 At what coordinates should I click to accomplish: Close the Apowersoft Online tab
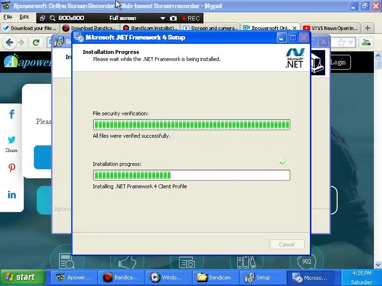pyautogui.click(x=295, y=28)
